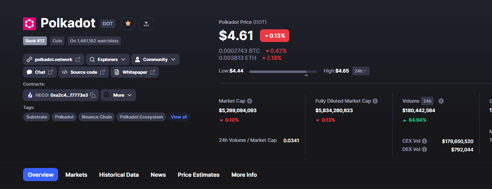Screen dimensions: 492x189
Task: Click View all tags
Action: click(x=179, y=117)
